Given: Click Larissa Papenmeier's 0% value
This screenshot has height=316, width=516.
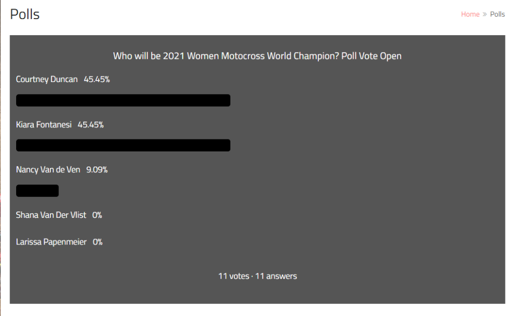Looking at the screenshot, I should pyautogui.click(x=97, y=242).
